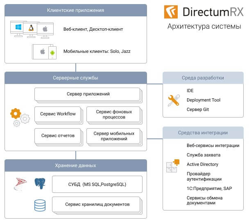The width and height of the screenshot is (249, 224).
Task: Click the Apple monitor icon
Action: pyautogui.click(x=45, y=30)
